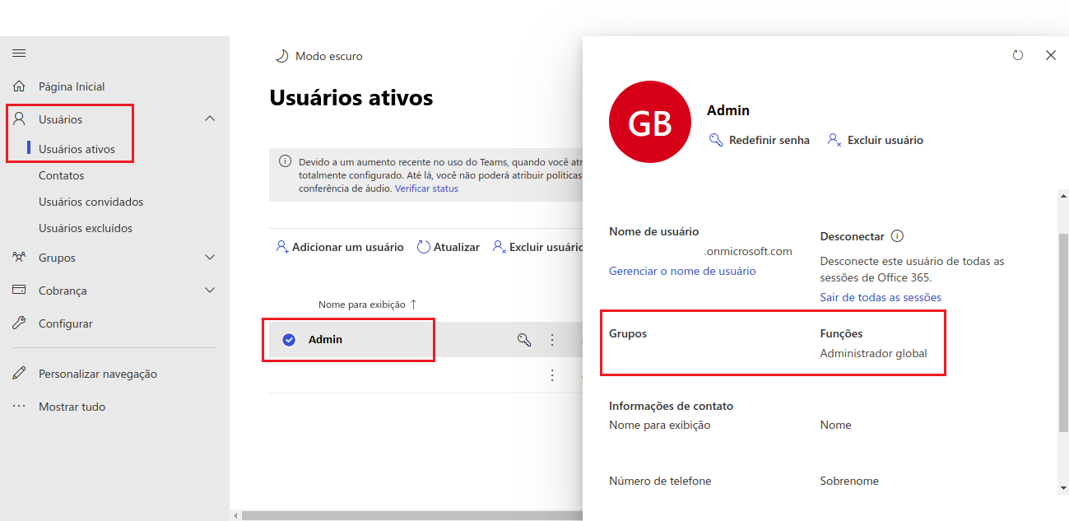Collapse the Usuários navigation section
The image size is (1069, 521).
[210, 119]
